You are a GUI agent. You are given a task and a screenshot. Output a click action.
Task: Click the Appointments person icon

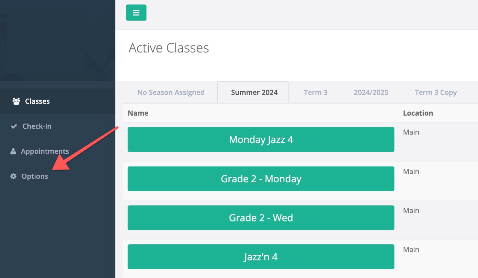point(13,151)
